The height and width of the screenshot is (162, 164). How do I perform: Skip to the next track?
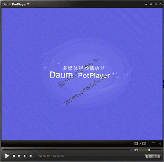tap(25, 156)
